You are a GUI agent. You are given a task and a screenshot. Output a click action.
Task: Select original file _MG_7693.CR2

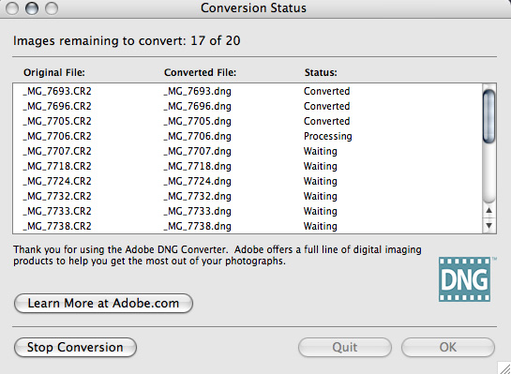coord(57,91)
